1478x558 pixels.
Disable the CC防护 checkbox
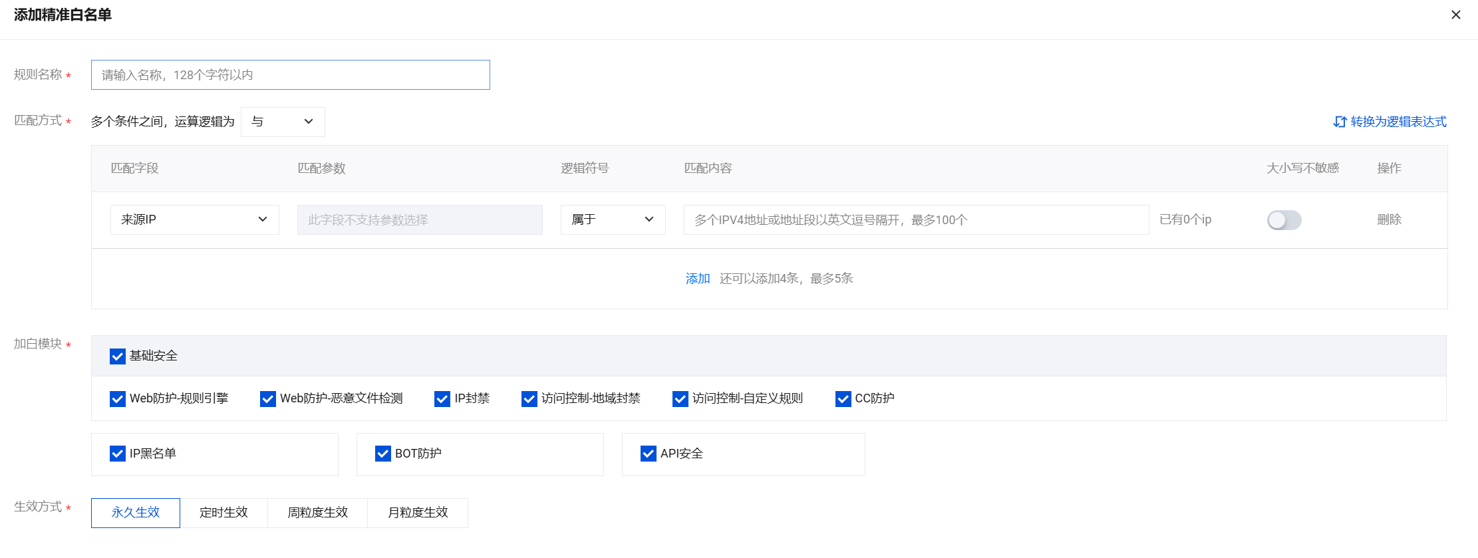pos(843,399)
